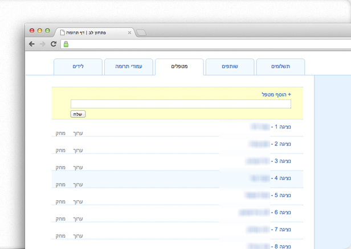Edit נציגה 3 via ערוך
Image resolution: width=351 pixels, height=249 pixels.
pyautogui.click(x=78, y=168)
